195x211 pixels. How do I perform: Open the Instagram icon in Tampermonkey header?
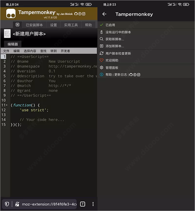click(84, 14)
